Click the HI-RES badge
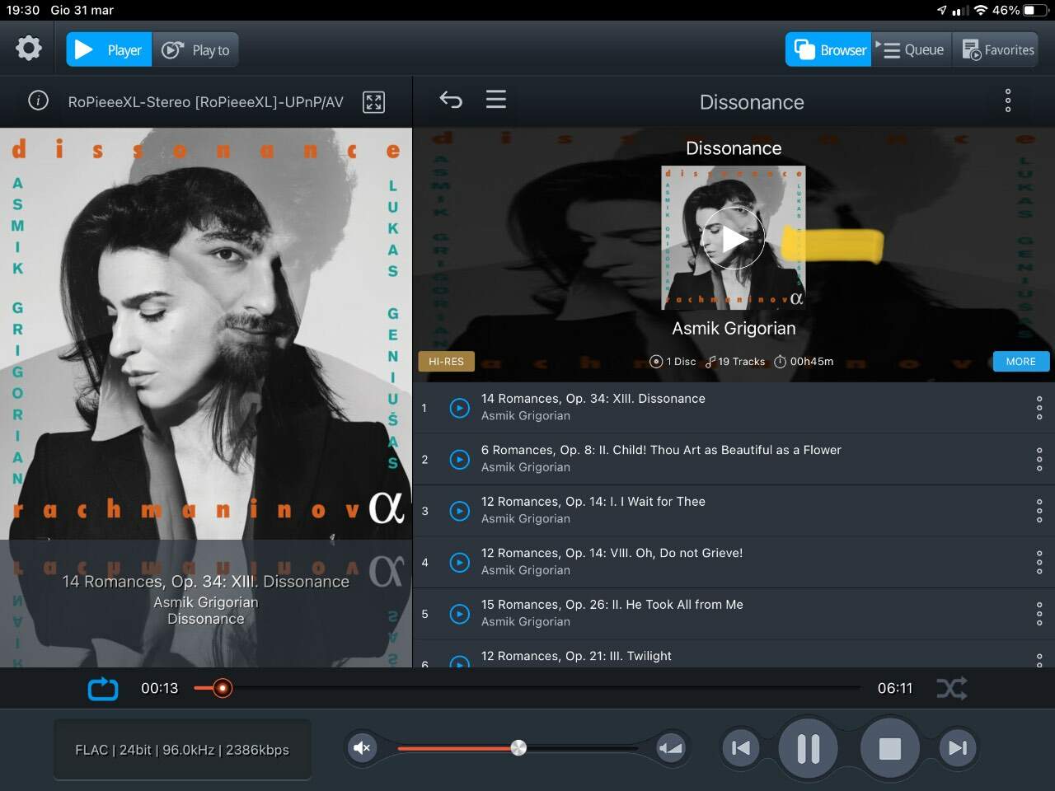The height and width of the screenshot is (791, 1055). coord(446,362)
